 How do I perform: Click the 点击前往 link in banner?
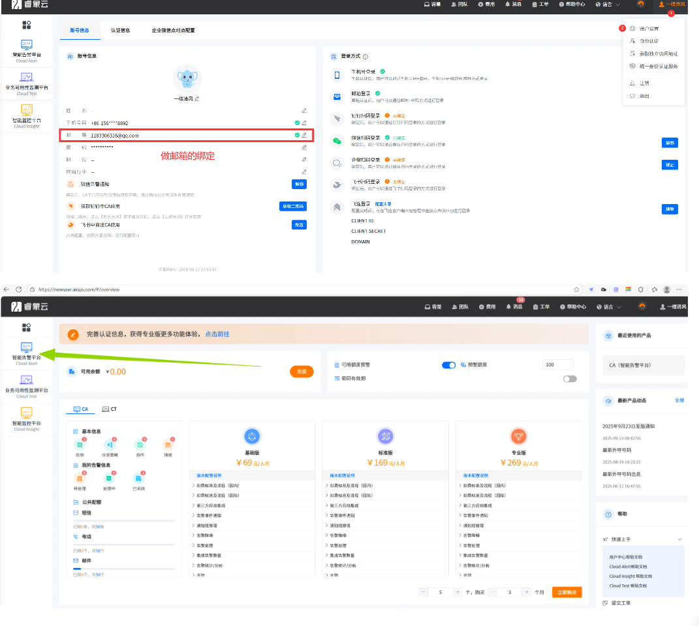click(x=217, y=334)
